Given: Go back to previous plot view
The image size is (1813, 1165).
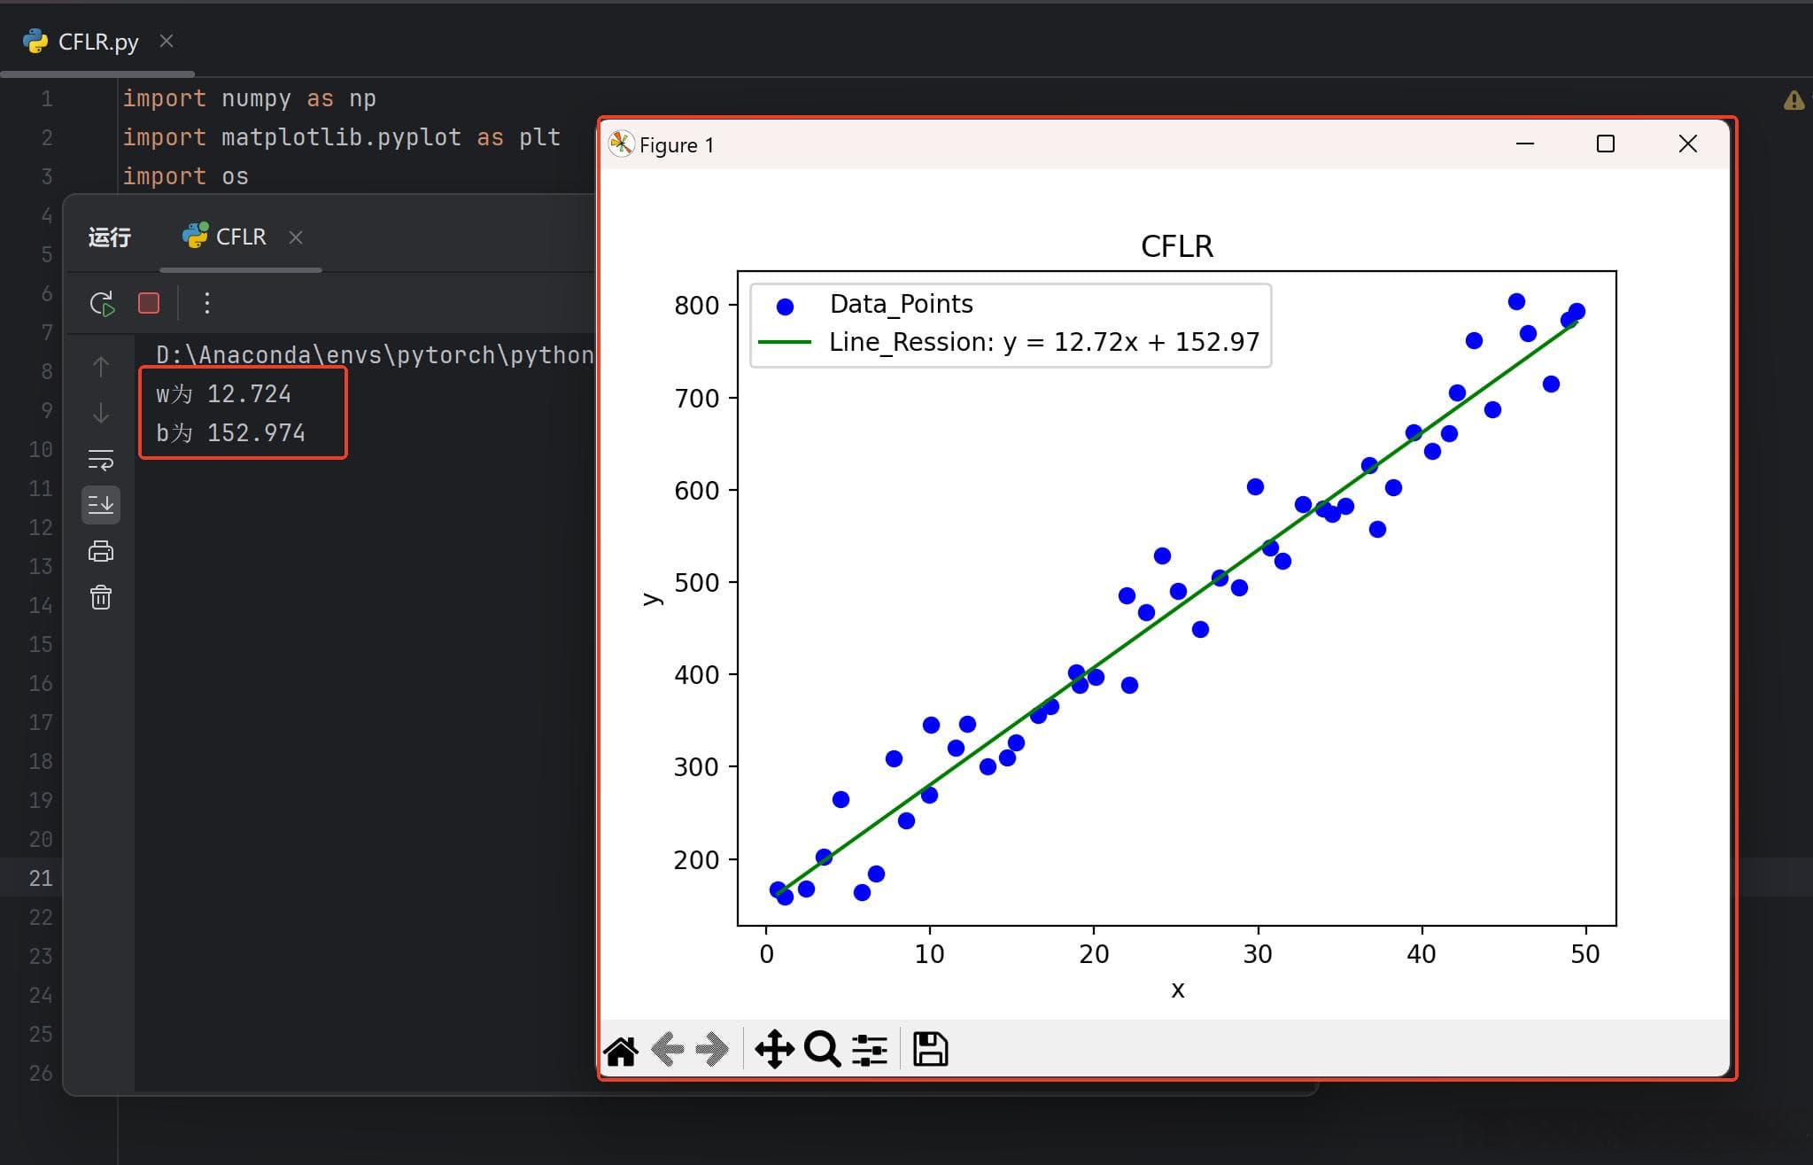Looking at the screenshot, I should (667, 1050).
